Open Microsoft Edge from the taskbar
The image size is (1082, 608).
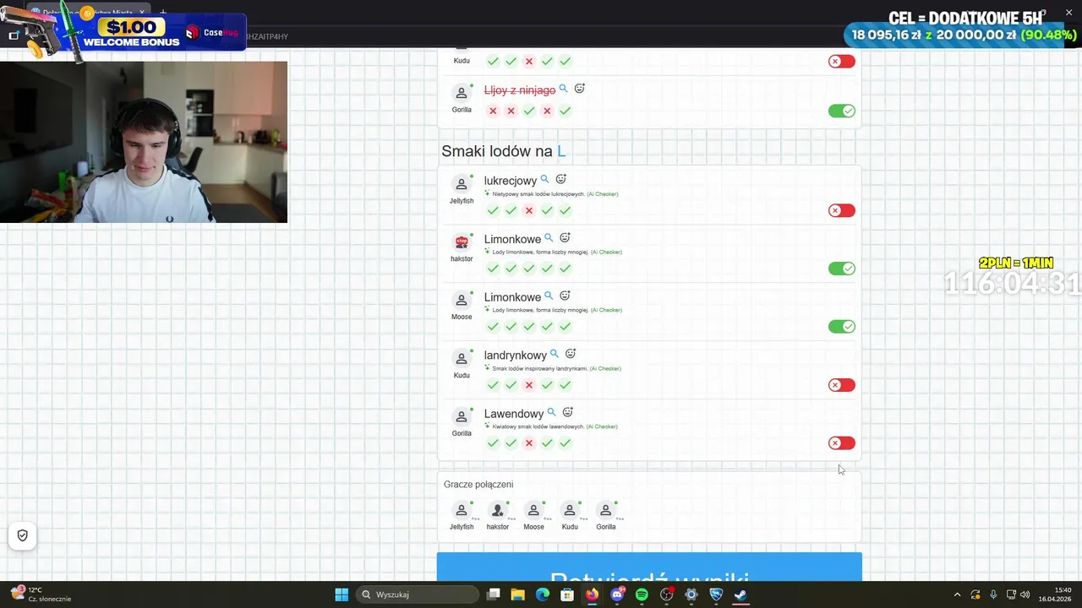543,594
